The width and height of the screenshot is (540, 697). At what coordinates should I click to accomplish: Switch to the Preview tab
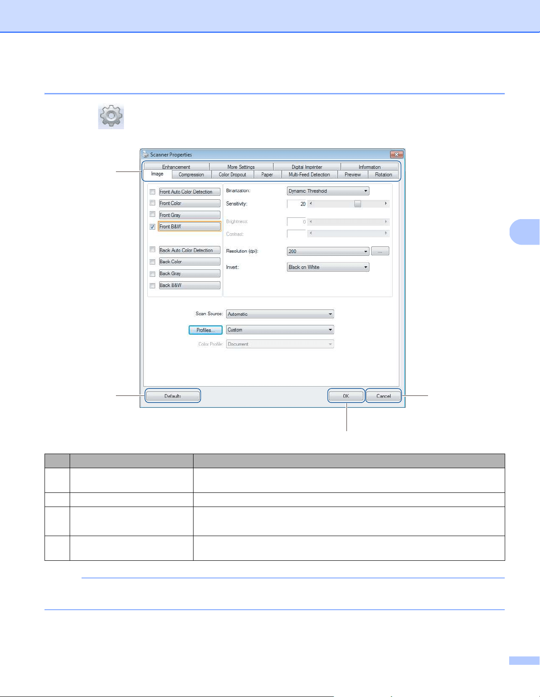(x=353, y=175)
